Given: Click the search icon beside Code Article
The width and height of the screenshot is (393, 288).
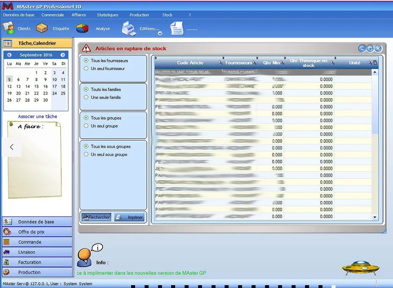Looking at the screenshot, I should pyautogui.click(x=221, y=63).
